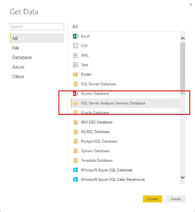195x212 pixels.
Task: Select Teradata Database entry
Action: (125, 160)
